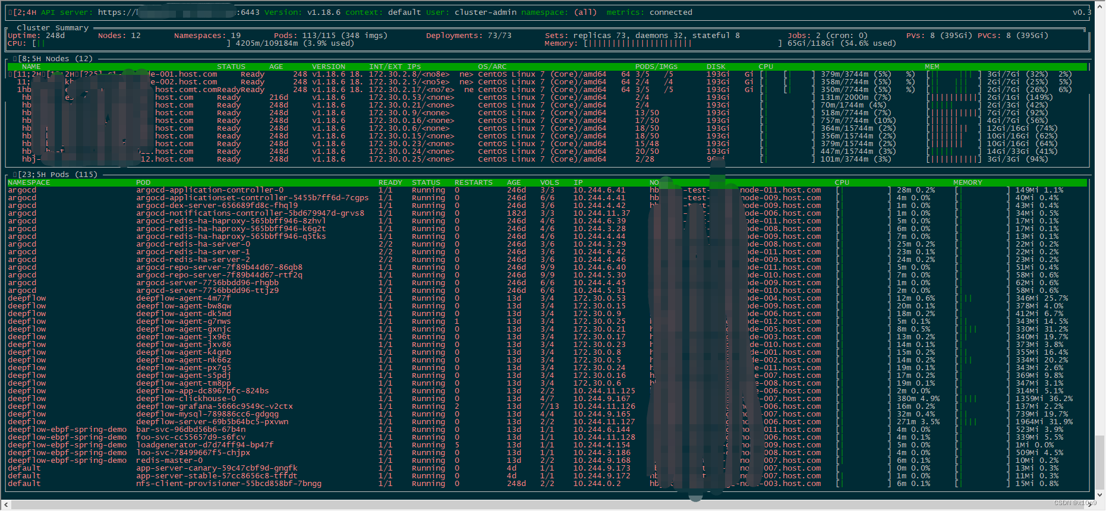Click the READY column header in Pods

pos(390,182)
